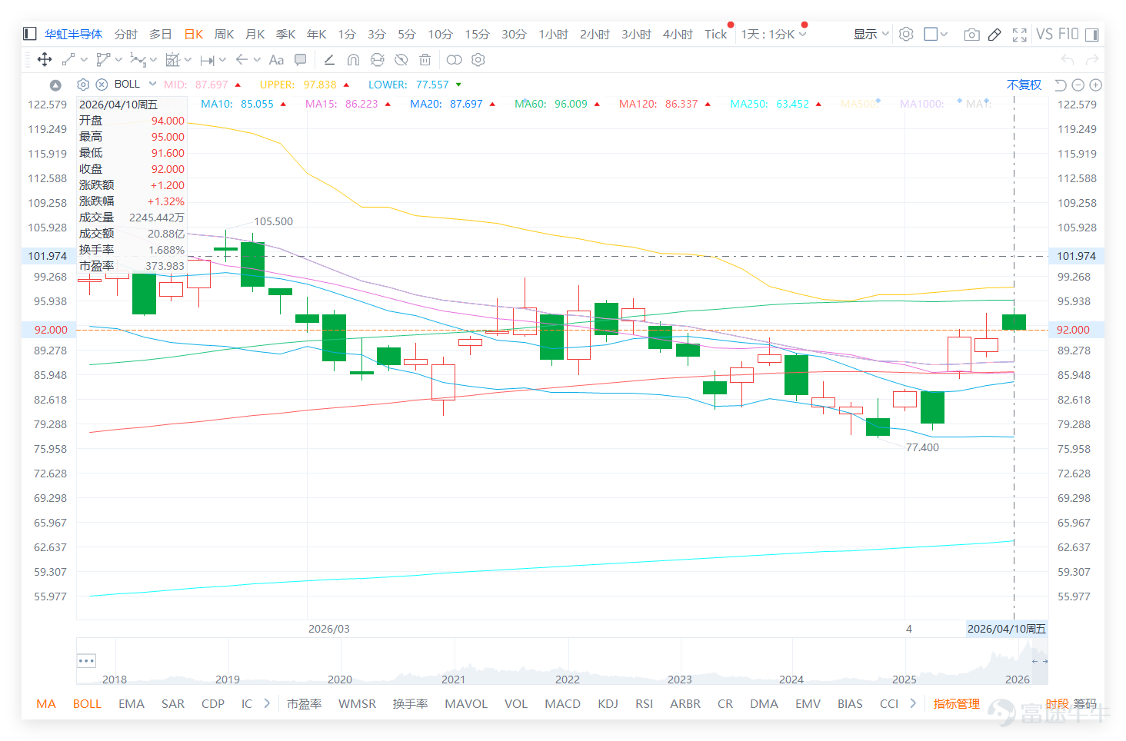Toggle the drawing pencil tool
The image size is (1126, 741).
(x=994, y=35)
